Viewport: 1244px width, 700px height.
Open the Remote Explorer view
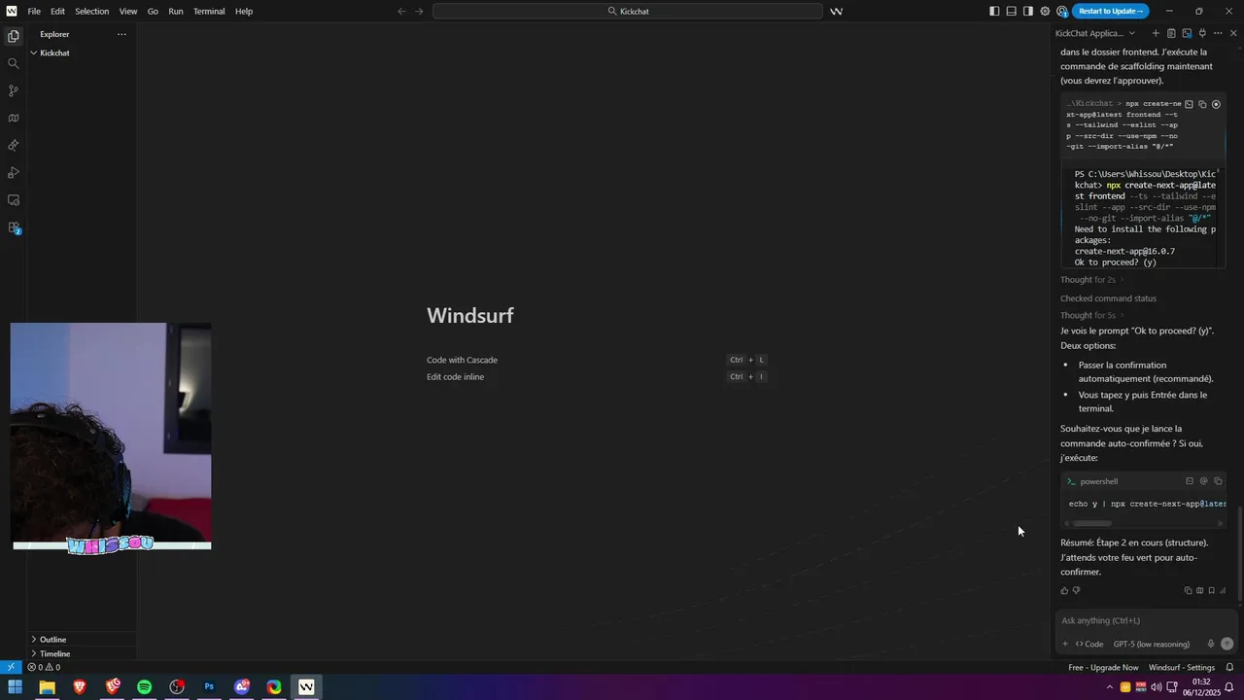pos(14,200)
